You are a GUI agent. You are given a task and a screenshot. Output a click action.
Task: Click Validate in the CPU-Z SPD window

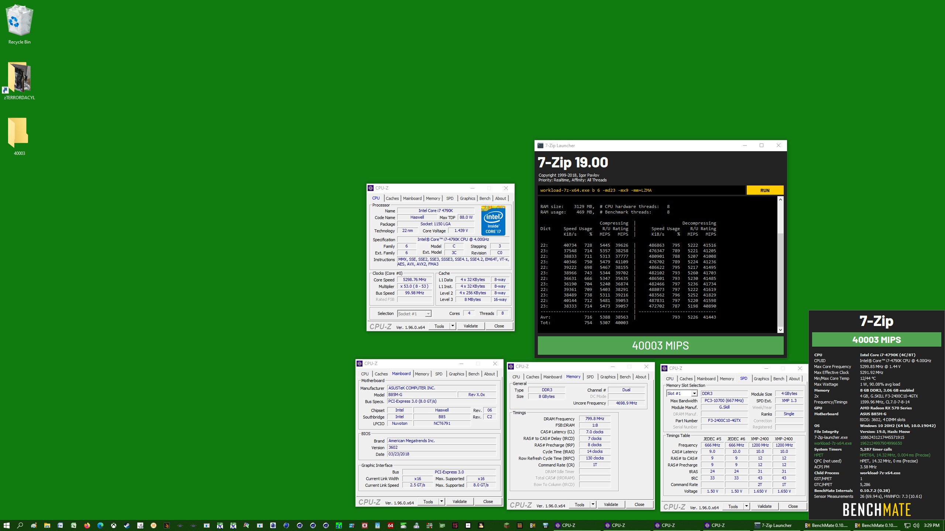click(x=764, y=506)
